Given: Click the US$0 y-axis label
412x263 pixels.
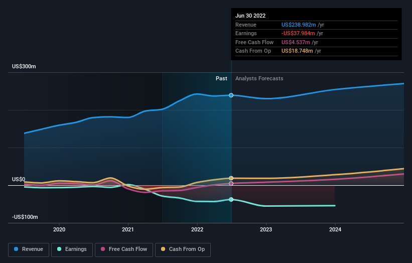Looking at the screenshot, I should 19,179.
